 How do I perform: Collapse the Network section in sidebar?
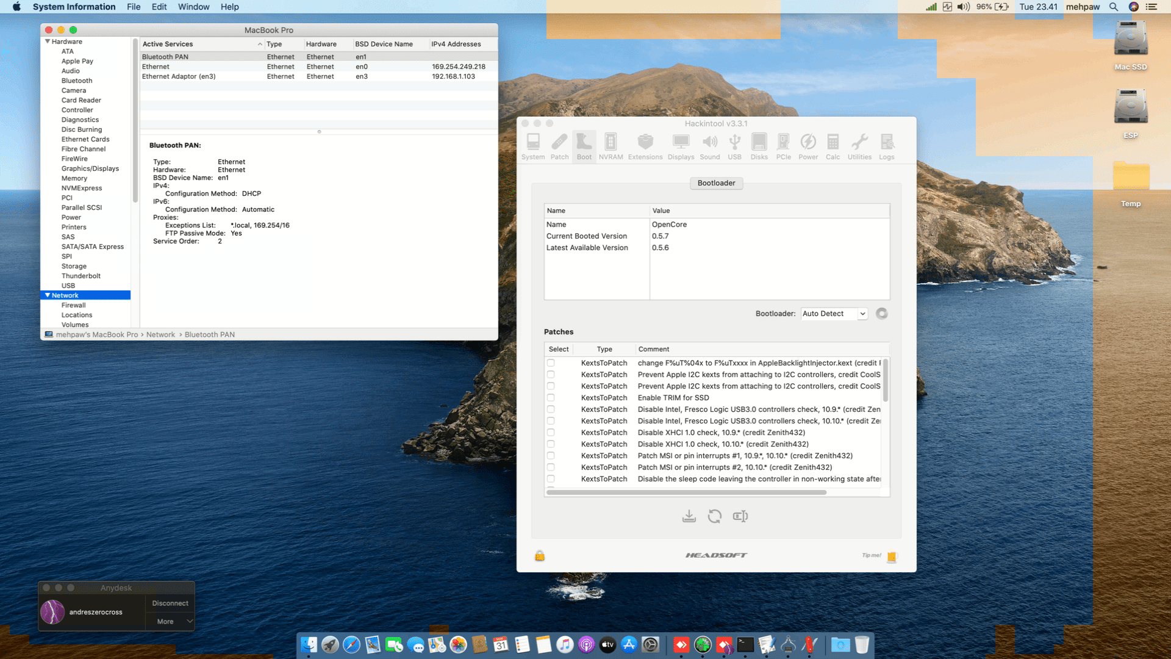[x=48, y=295]
